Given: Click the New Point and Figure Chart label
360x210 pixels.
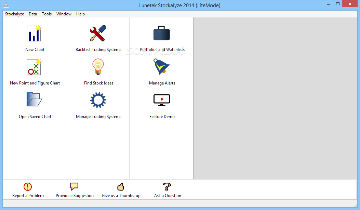Looking at the screenshot, I should [x=35, y=83].
